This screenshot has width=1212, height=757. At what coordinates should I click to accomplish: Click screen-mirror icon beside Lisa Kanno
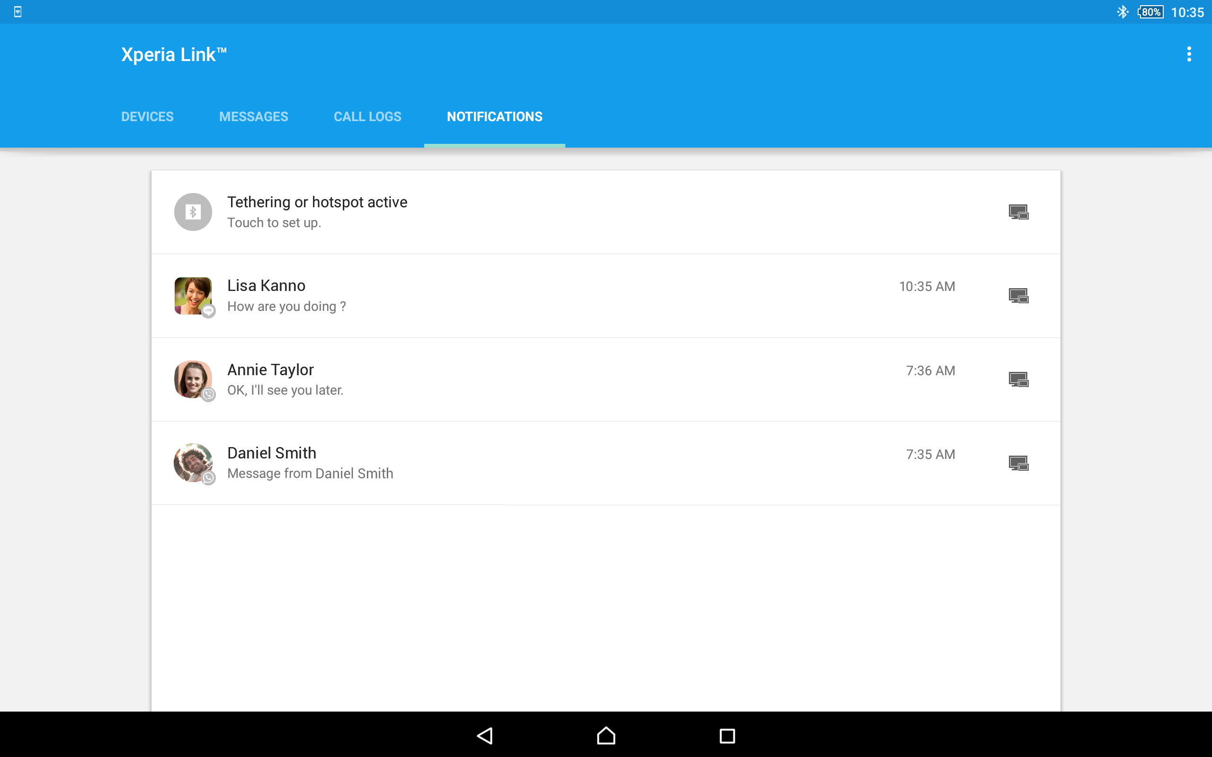click(1018, 296)
